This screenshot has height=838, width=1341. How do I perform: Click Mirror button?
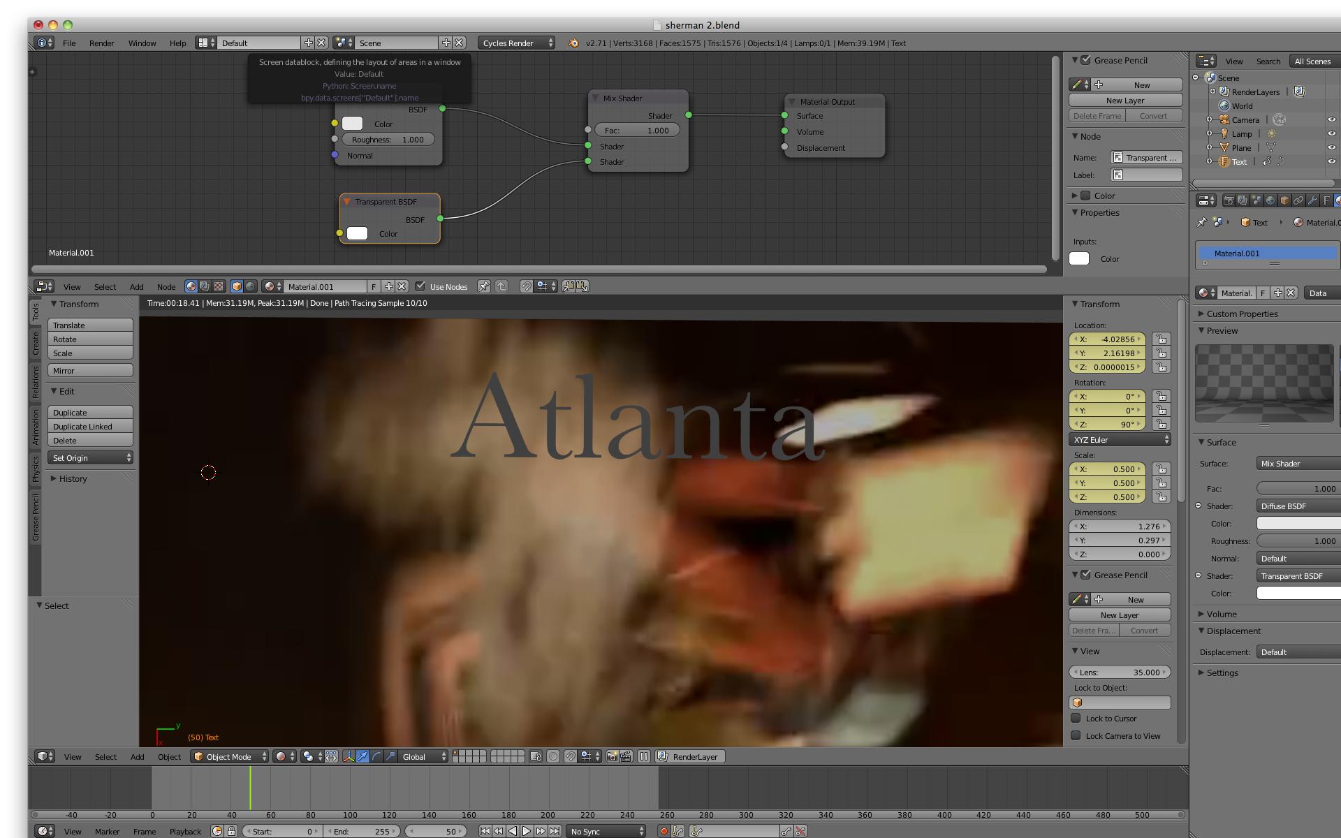(91, 370)
